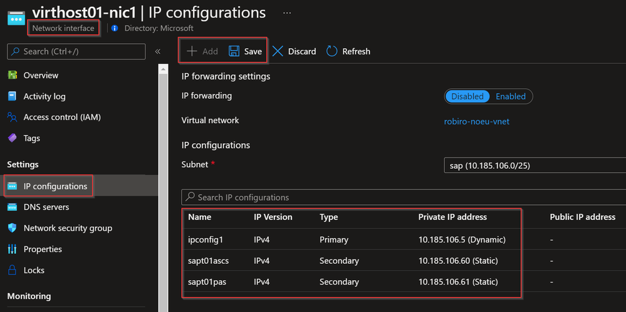Select the Locks padlock icon
The image size is (626, 312).
pos(12,270)
